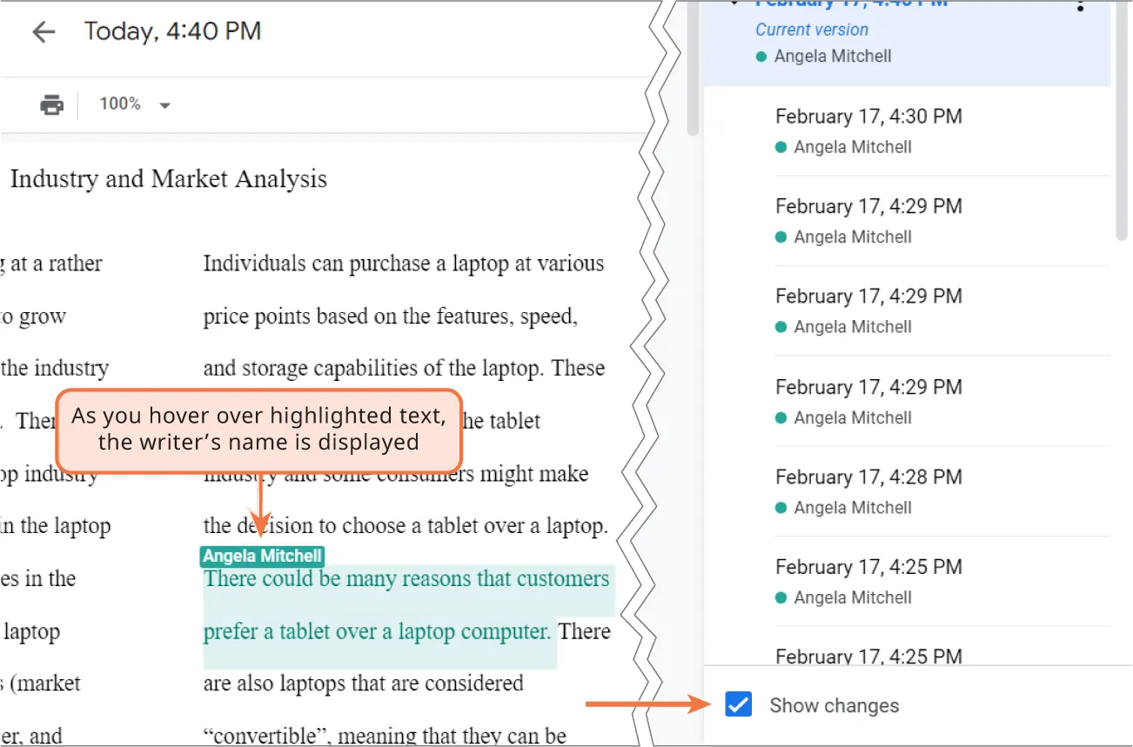Select the Current version entry
The width and height of the screenshot is (1133, 747).
click(x=811, y=29)
